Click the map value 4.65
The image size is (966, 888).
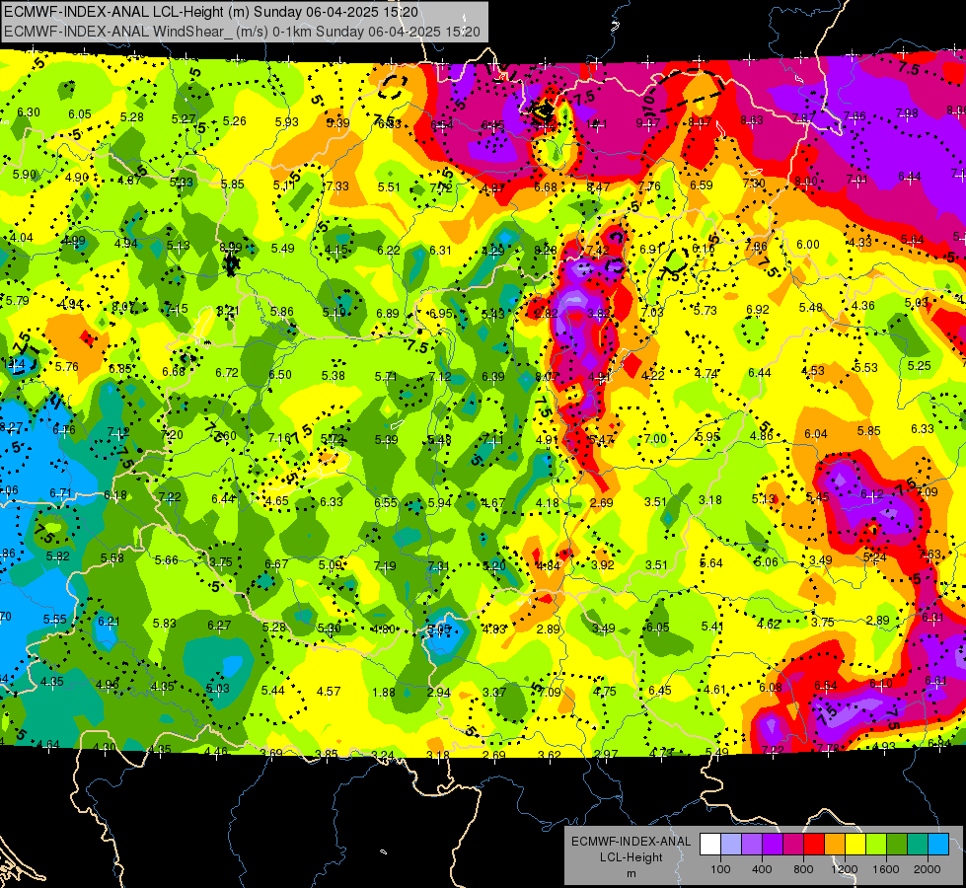277,501
